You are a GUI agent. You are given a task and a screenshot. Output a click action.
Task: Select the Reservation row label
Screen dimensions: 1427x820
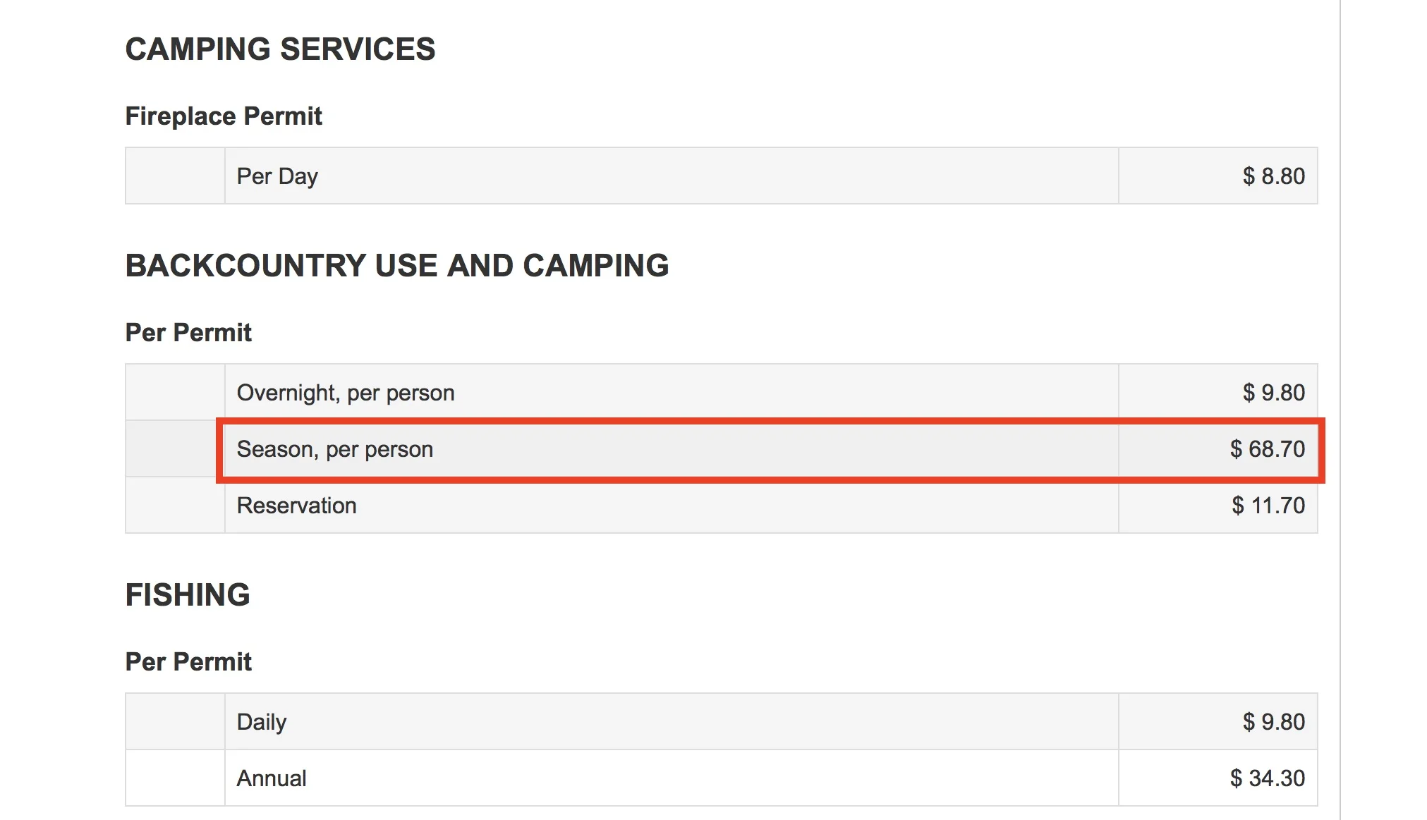[x=296, y=506]
